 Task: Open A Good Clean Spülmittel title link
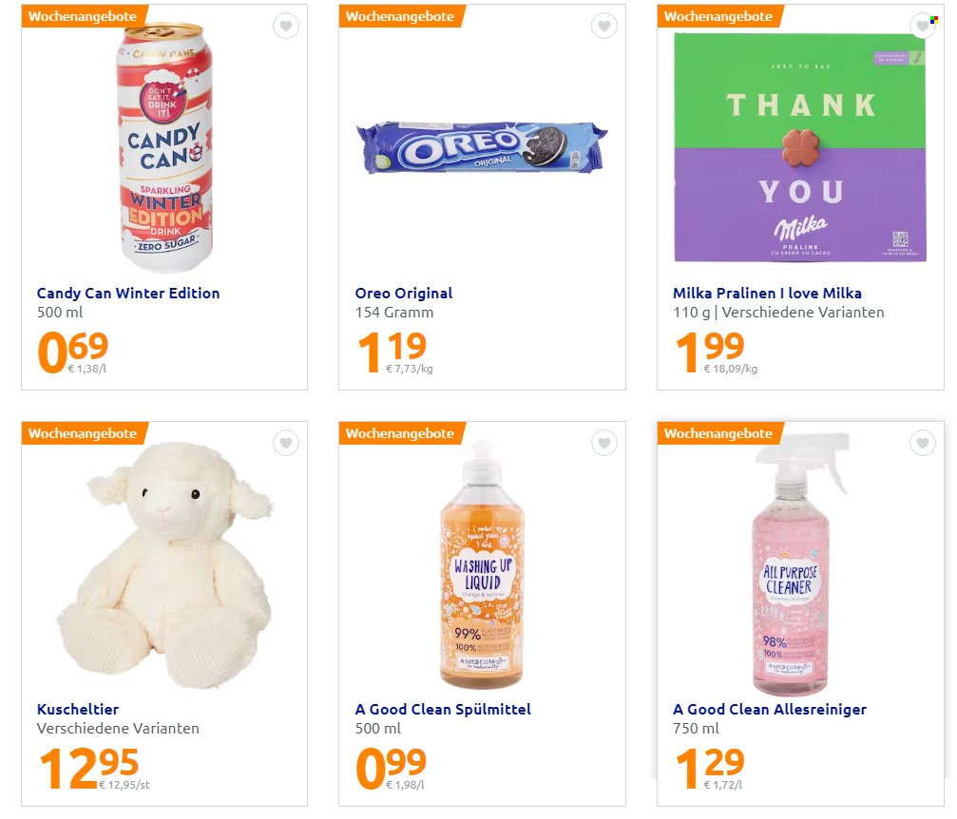pos(443,709)
